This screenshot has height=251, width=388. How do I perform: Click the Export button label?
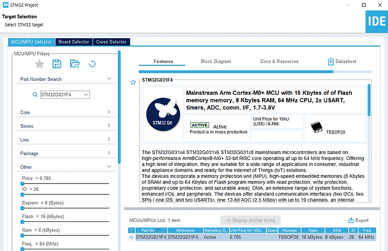tap(362, 220)
